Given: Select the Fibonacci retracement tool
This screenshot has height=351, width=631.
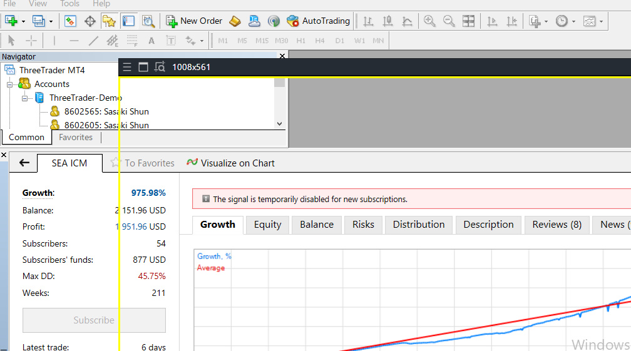Looking at the screenshot, I should coord(132,40).
